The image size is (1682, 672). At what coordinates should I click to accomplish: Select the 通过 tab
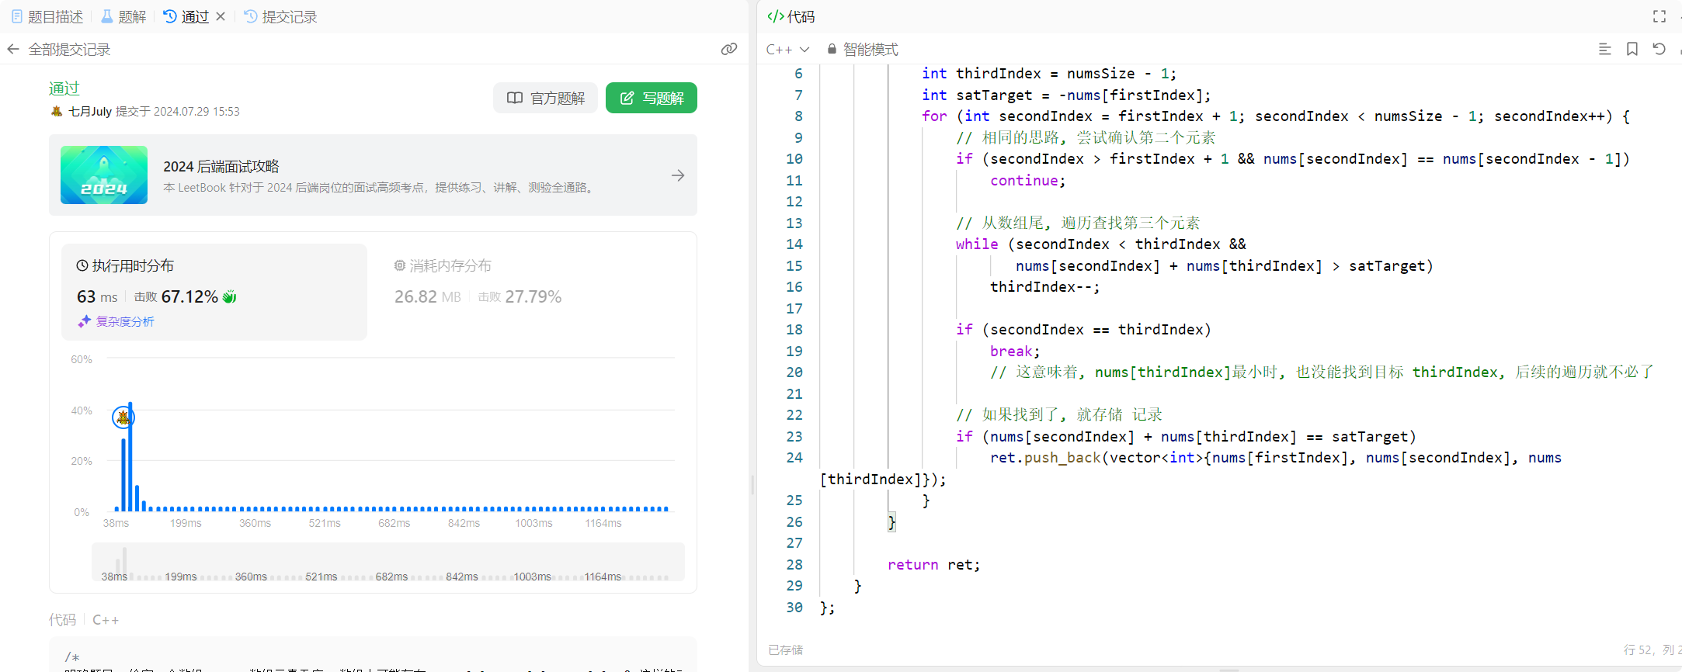pyautogui.click(x=186, y=16)
